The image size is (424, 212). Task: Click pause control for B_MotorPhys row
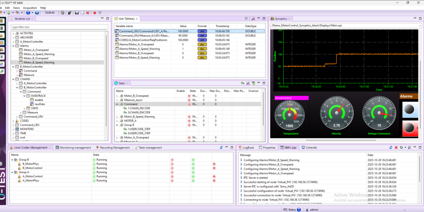(x=193, y=164)
